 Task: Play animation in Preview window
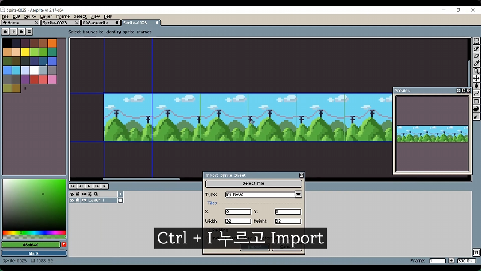[x=464, y=91]
